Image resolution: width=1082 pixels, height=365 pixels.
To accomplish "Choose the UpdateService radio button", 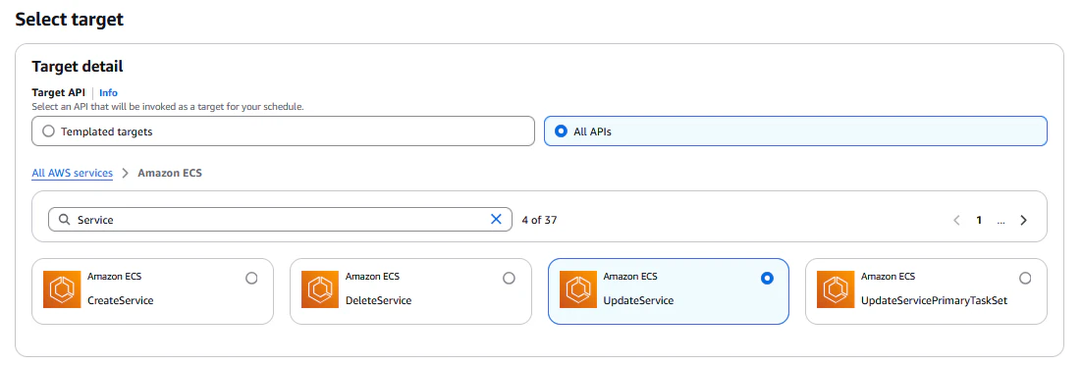I will click(x=767, y=278).
